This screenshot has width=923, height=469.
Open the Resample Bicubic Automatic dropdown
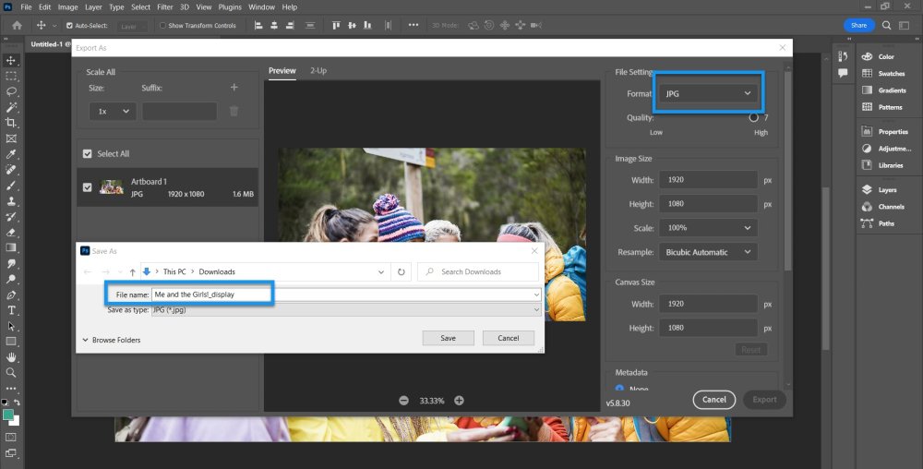coord(708,252)
